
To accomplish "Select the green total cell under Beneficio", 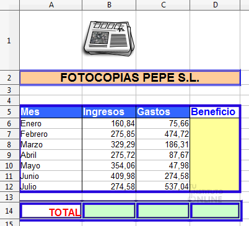I will tap(215, 211).
